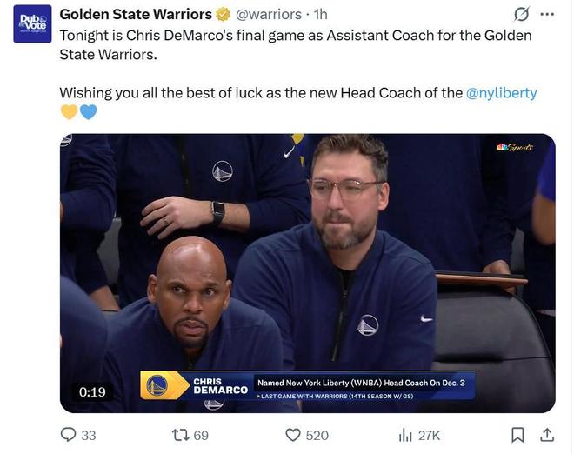This screenshot has width=574, height=454.
Task: Share the post via share icon
Action: 547,434
